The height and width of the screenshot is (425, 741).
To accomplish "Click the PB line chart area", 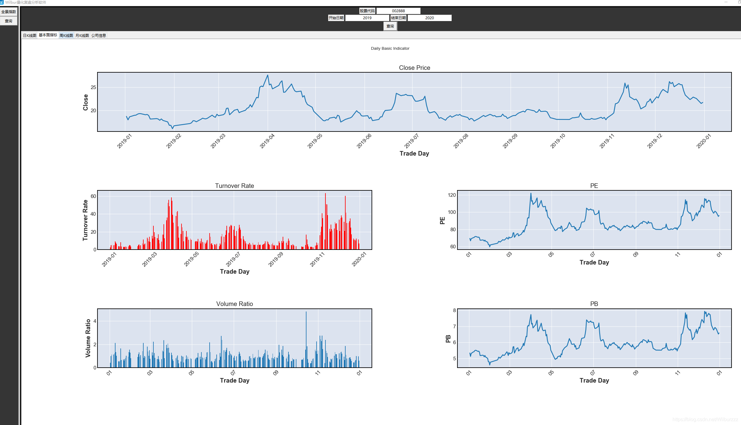I will click(594, 338).
